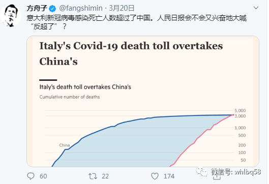Open the tweet options chevron menu

[x=256, y=8]
